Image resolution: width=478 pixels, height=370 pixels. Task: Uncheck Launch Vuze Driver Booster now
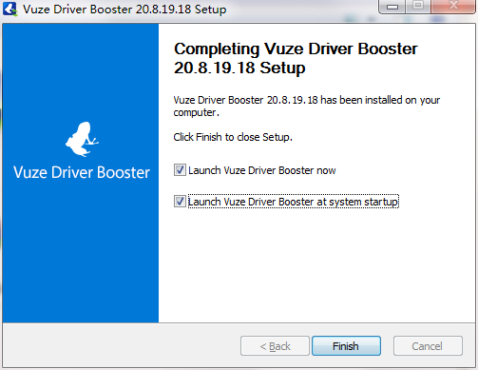(180, 170)
